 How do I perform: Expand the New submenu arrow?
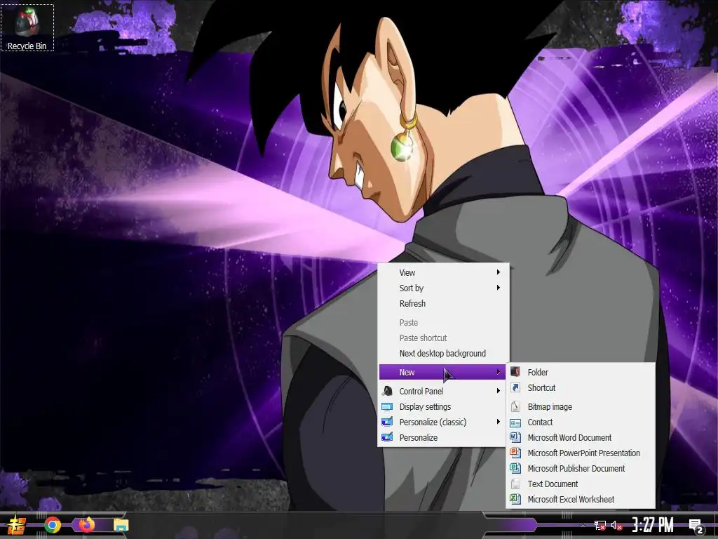(499, 372)
